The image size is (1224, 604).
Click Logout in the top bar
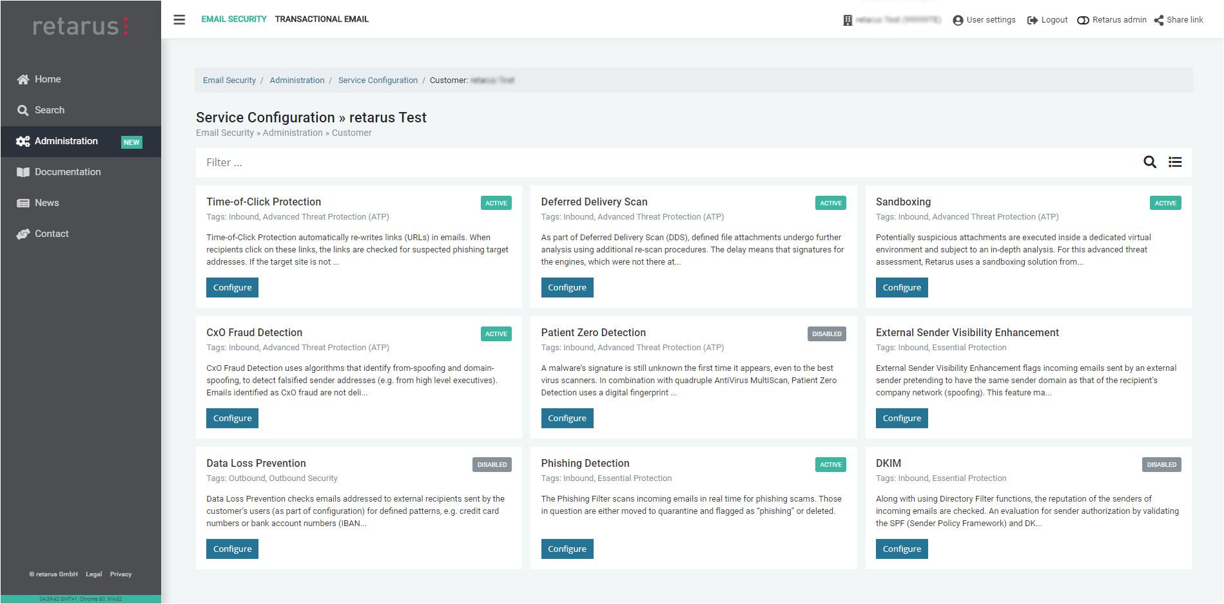pyautogui.click(x=1047, y=20)
